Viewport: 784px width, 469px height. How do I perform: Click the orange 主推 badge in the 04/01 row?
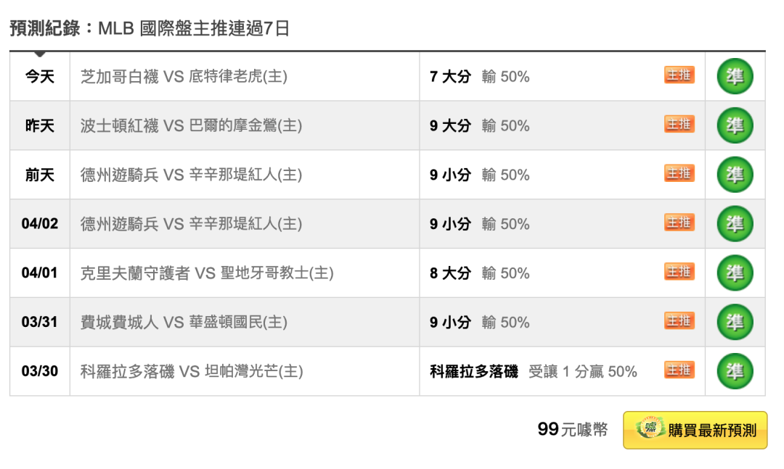[679, 272]
